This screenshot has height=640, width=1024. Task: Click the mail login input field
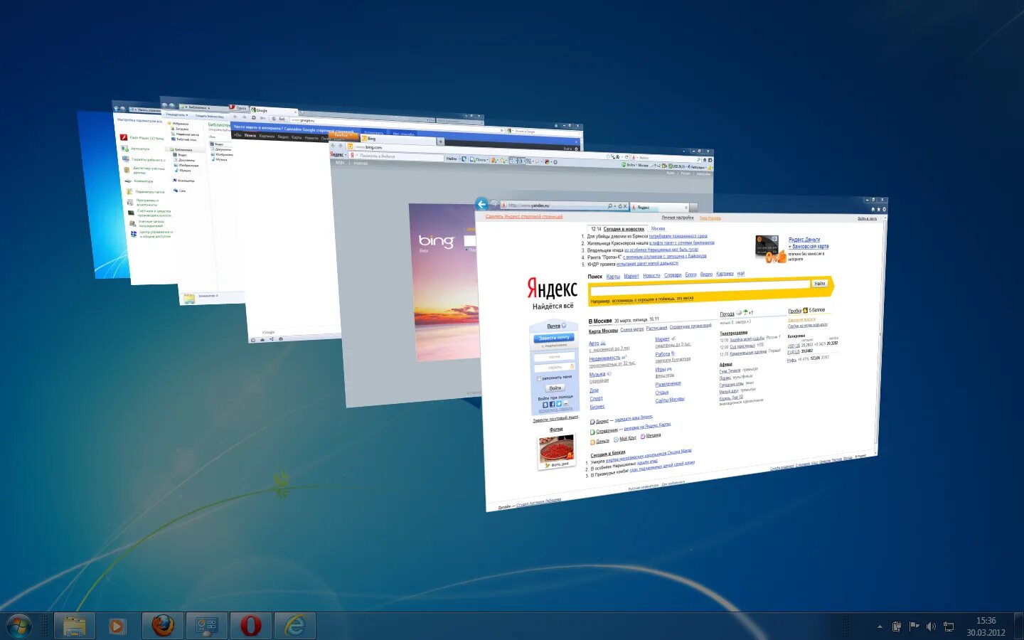pyautogui.click(x=554, y=357)
